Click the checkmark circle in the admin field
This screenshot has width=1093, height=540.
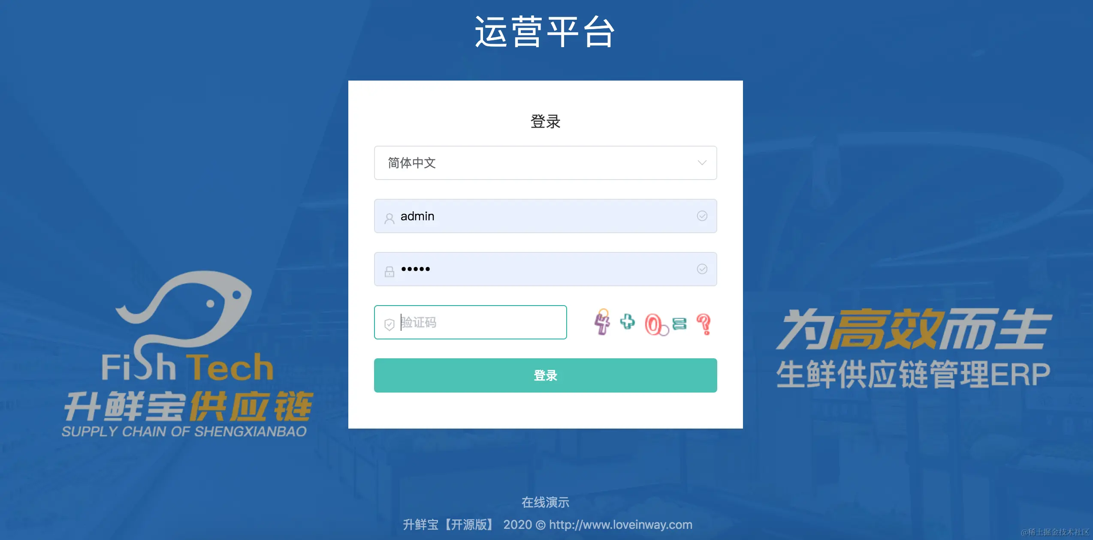702,216
